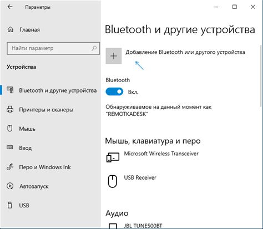Close the Параметры window
The height and width of the screenshot is (229, 263).
(253, 7)
